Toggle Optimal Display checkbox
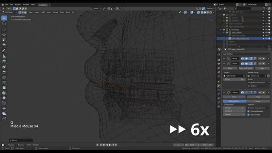 [x=249, y=111]
